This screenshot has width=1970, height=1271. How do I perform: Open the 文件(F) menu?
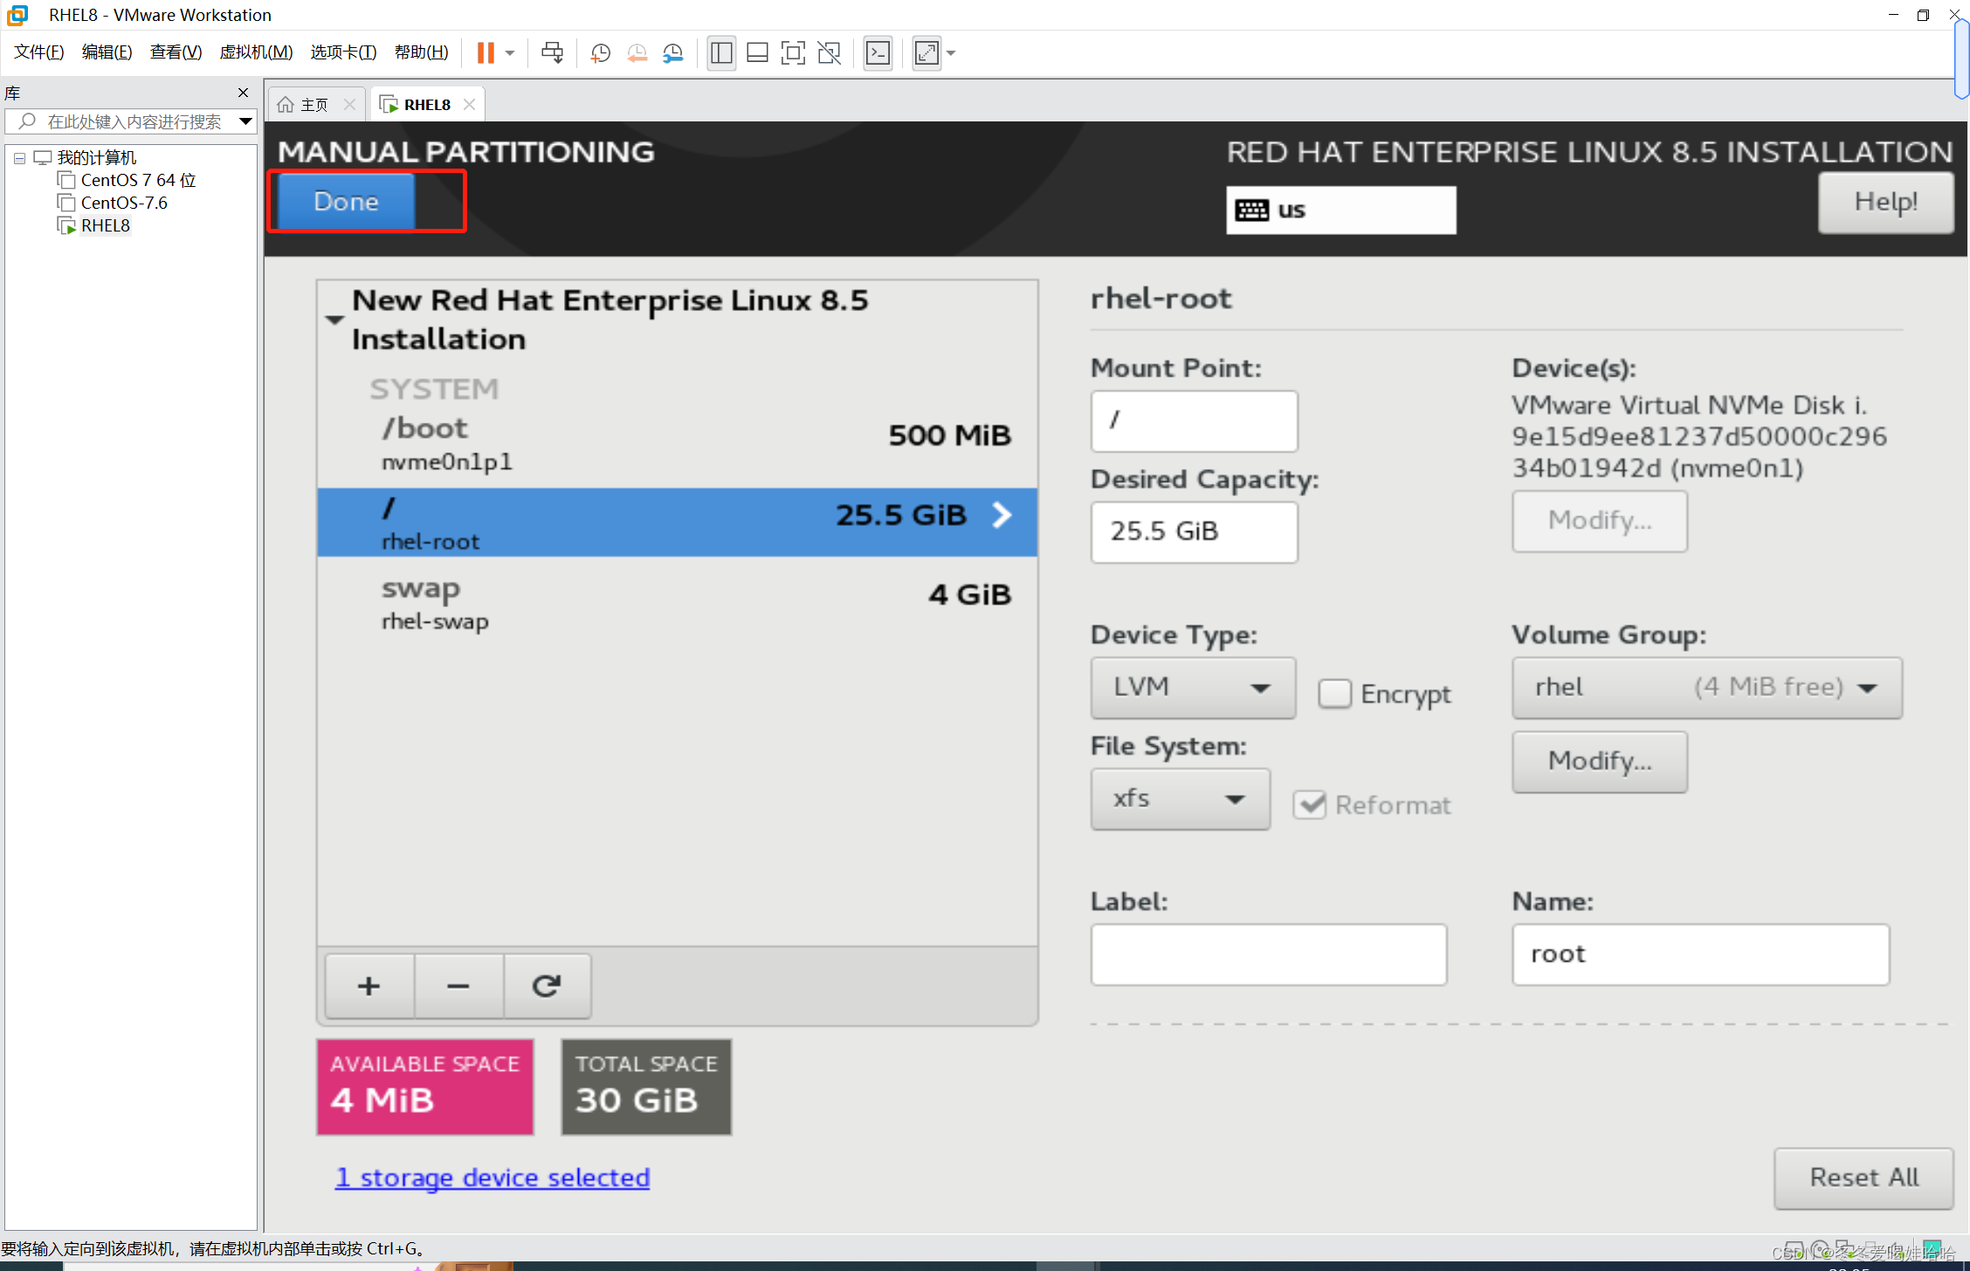point(38,52)
